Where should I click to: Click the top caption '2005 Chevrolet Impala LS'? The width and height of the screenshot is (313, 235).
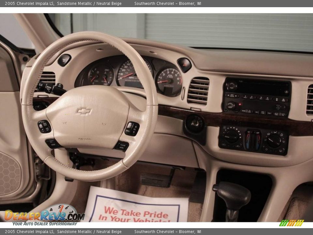pyautogui.click(x=30, y=3)
